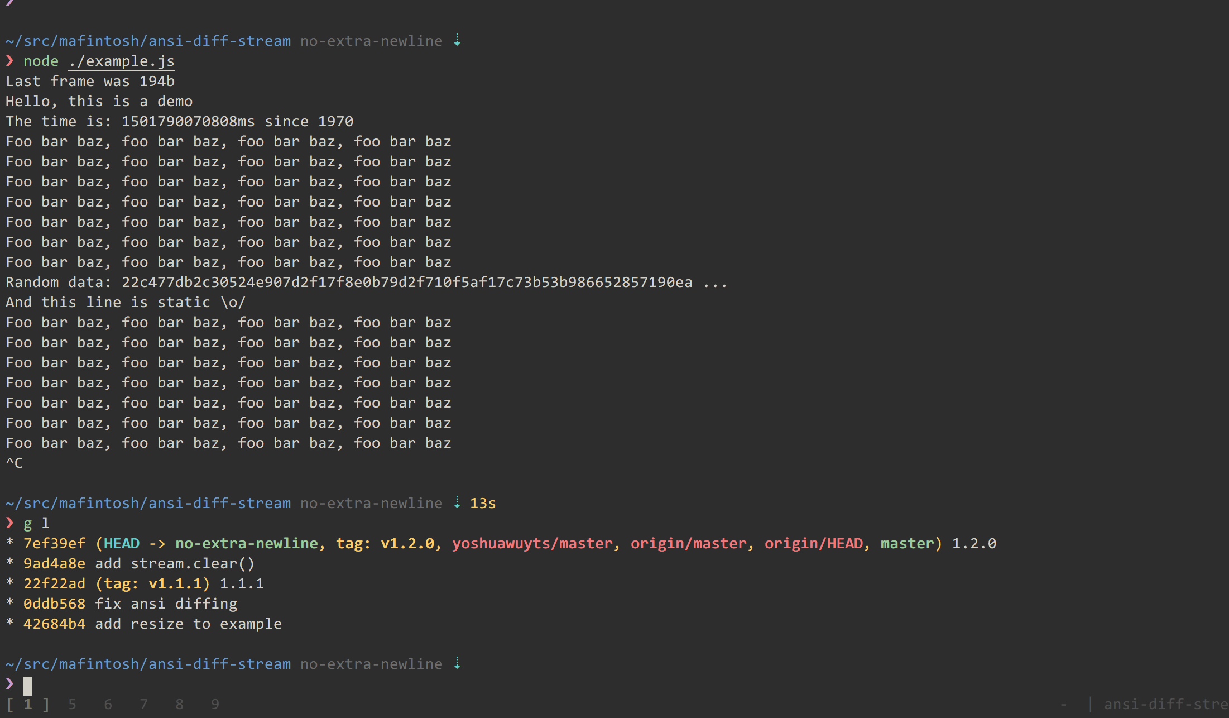Click the tag: v1.1.1 label
Viewport: 1229px width, 718px height.
pyautogui.click(x=152, y=583)
